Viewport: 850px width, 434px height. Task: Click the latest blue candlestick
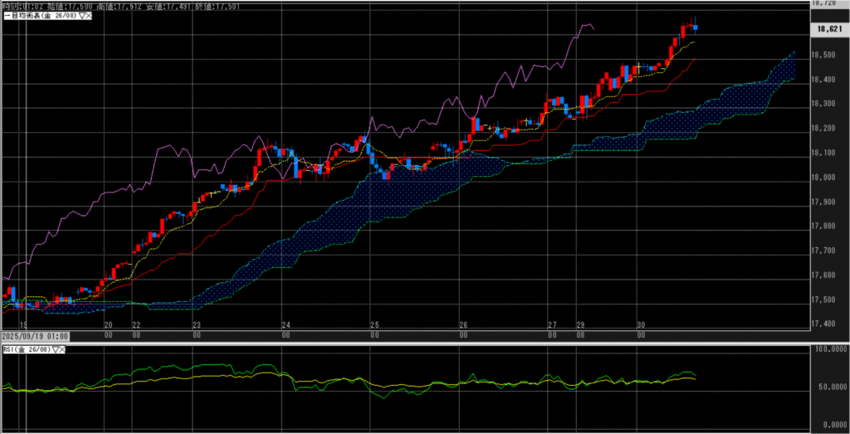click(696, 28)
